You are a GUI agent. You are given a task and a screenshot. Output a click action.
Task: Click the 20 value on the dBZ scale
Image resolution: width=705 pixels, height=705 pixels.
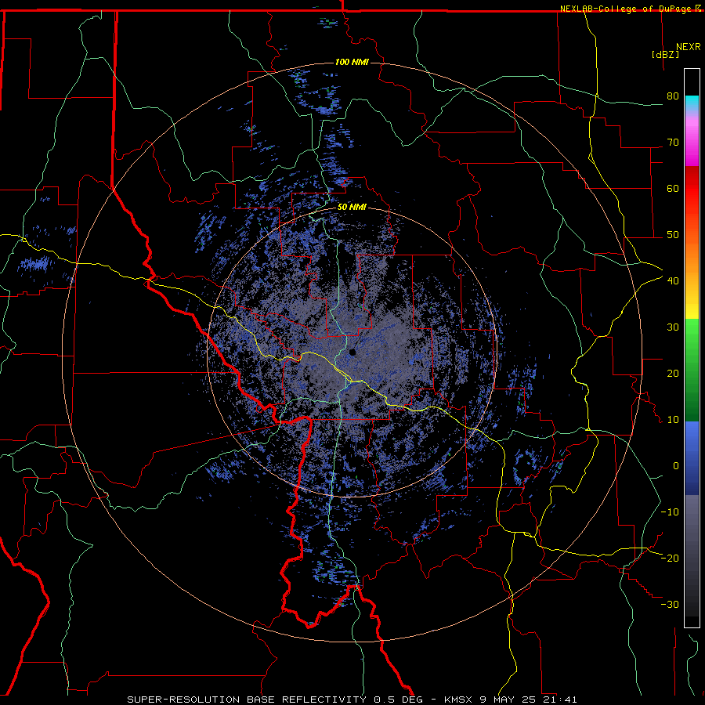point(673,373)
